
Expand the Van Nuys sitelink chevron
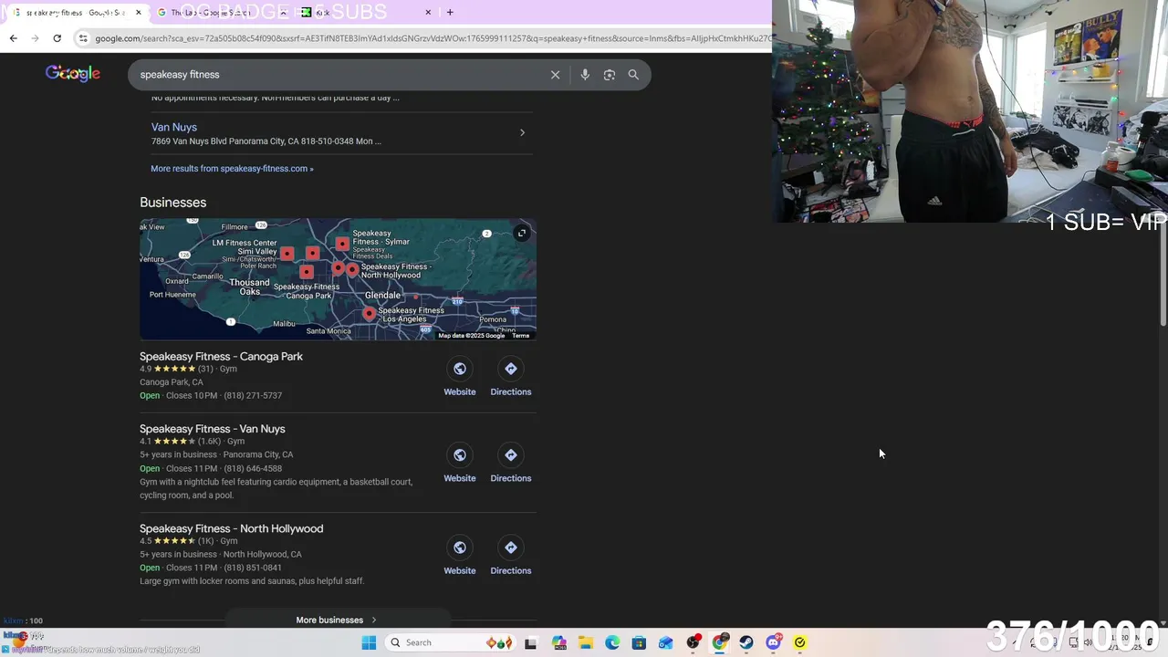tap(522, 133)
